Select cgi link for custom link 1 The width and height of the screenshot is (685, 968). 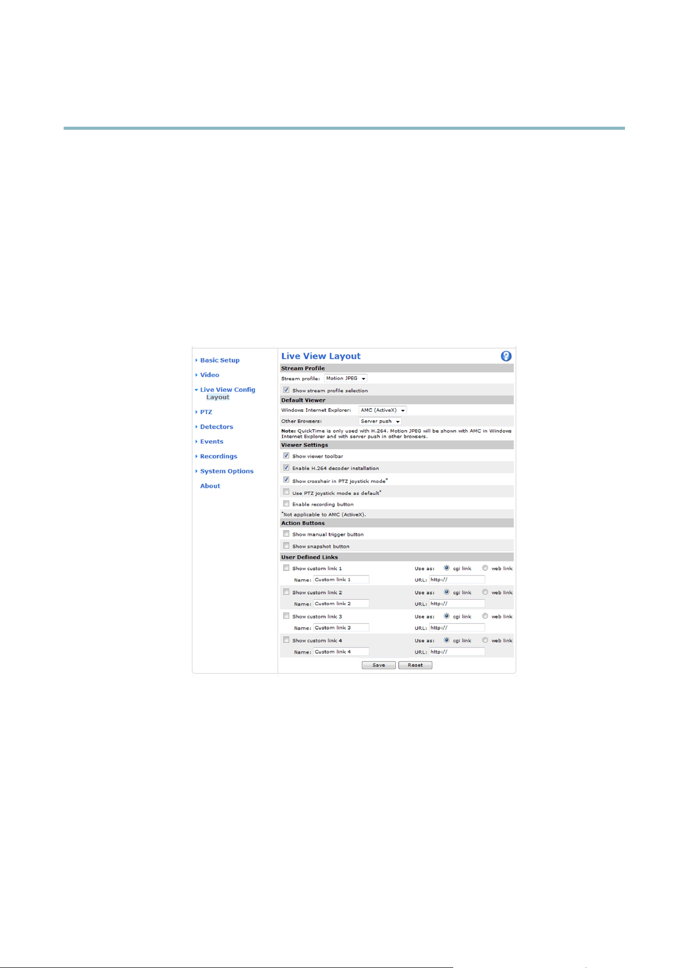tap(446, 568)
